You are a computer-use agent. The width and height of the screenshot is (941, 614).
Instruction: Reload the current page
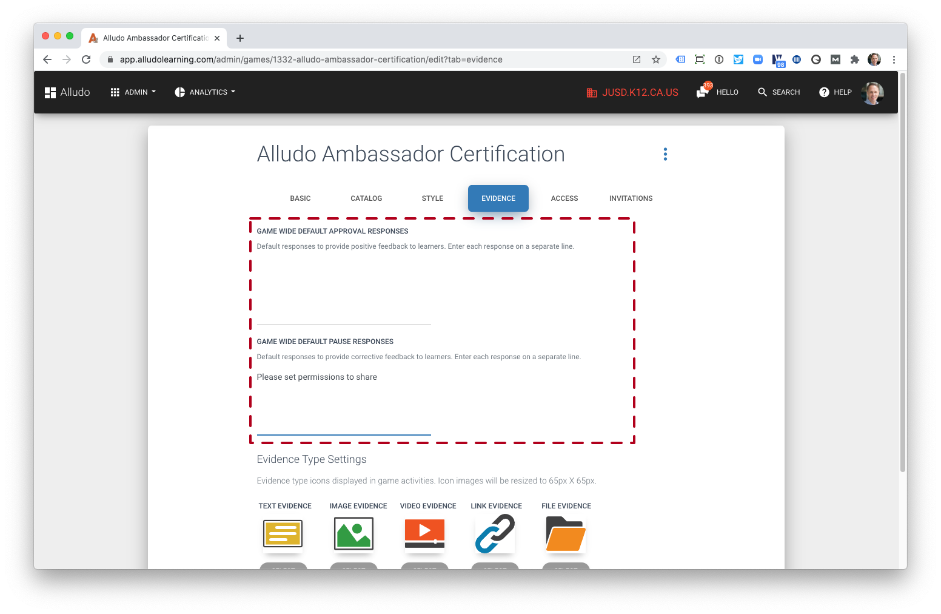click(86, 59)
